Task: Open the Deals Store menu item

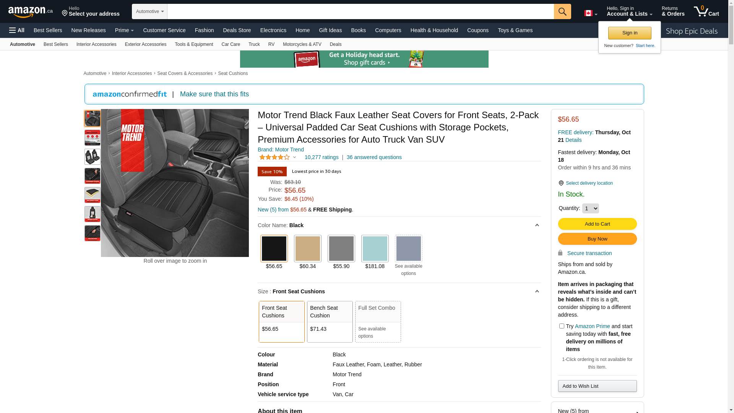Action: tap(237, 30)
